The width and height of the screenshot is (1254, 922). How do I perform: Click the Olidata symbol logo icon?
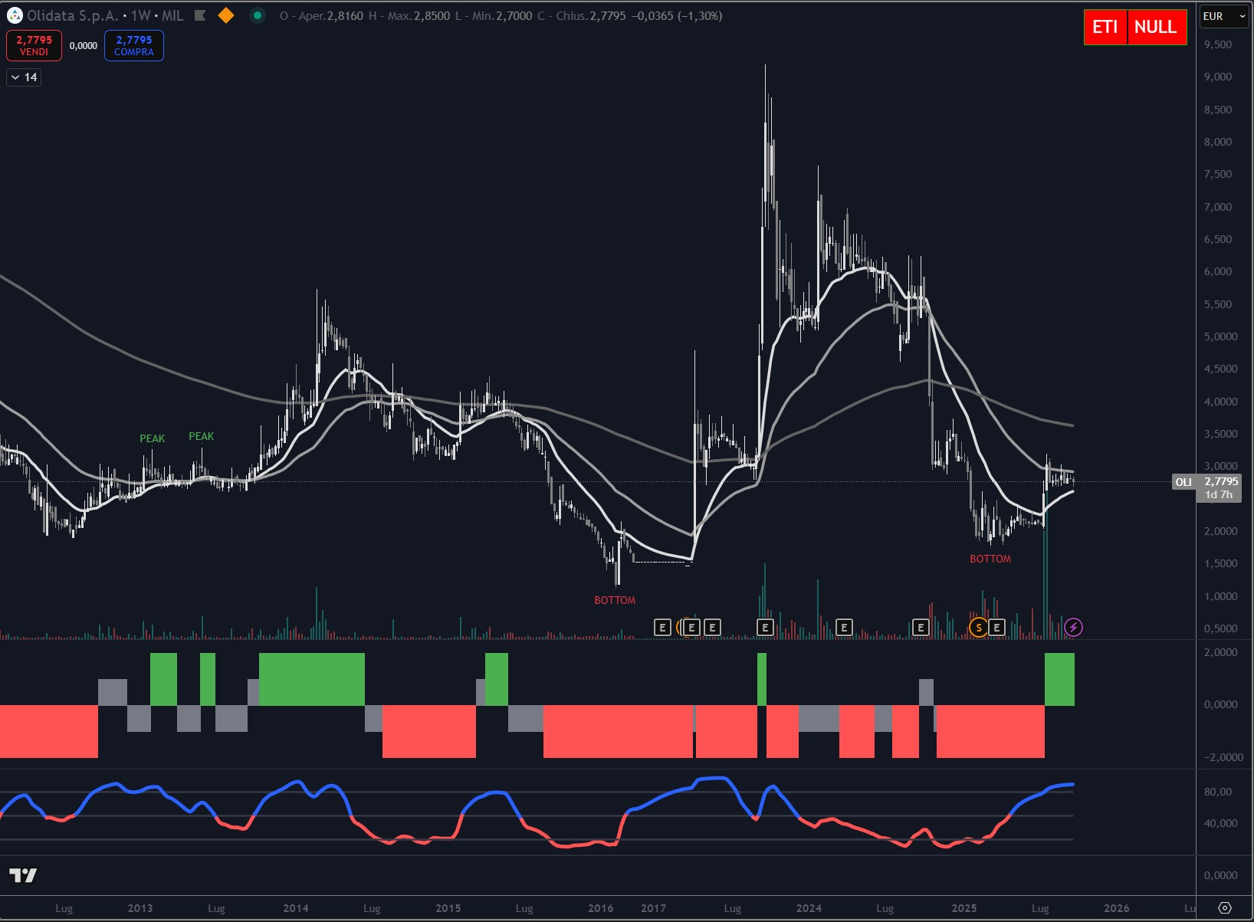click(15, 15)
